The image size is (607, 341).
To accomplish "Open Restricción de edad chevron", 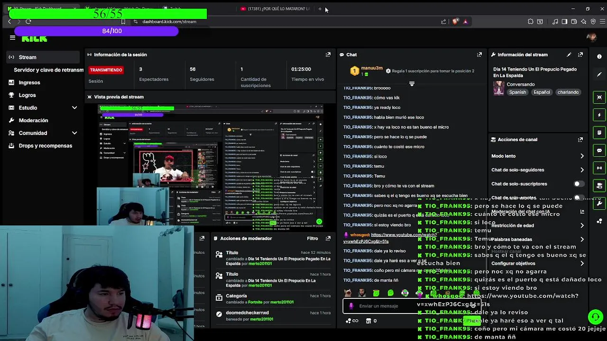I will pos(582,225).
